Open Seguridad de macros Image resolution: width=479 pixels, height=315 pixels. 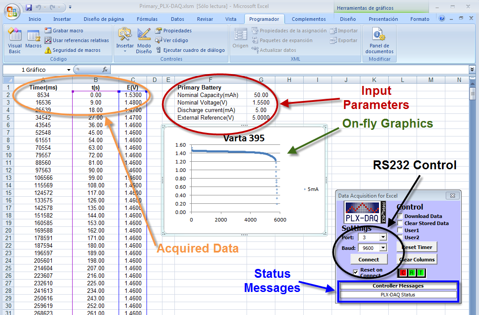point(48,50)
